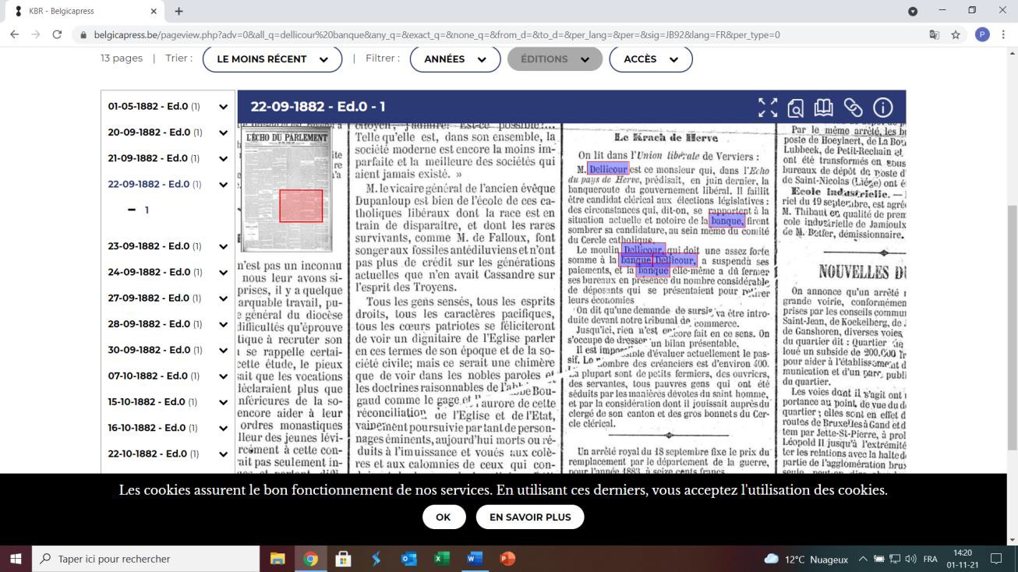Click the open book icon
The image size is (1018, 572).
point(824,108)
